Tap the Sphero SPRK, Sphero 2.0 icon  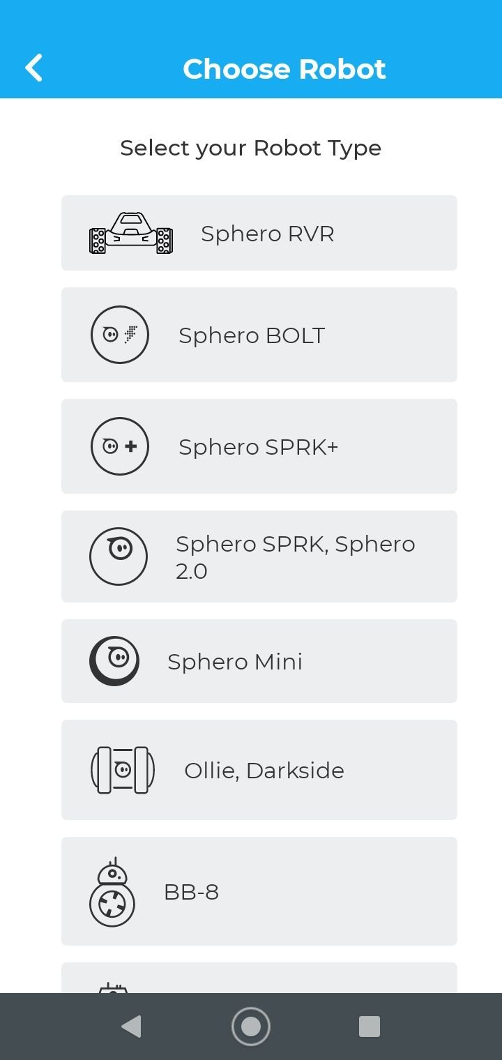point(119,556)
